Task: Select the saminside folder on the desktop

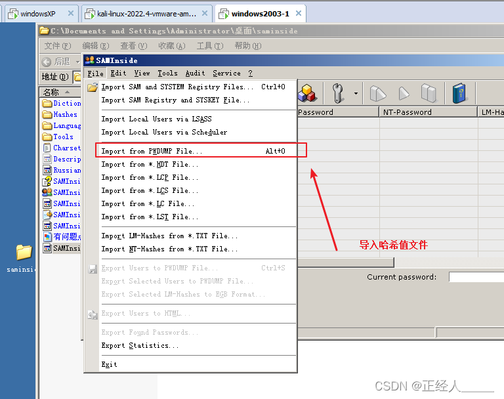Action: (x=24, y=258)
